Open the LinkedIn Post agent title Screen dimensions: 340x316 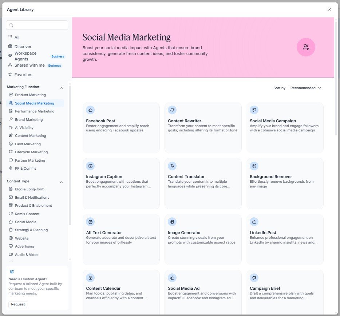[x=263, y=233]
